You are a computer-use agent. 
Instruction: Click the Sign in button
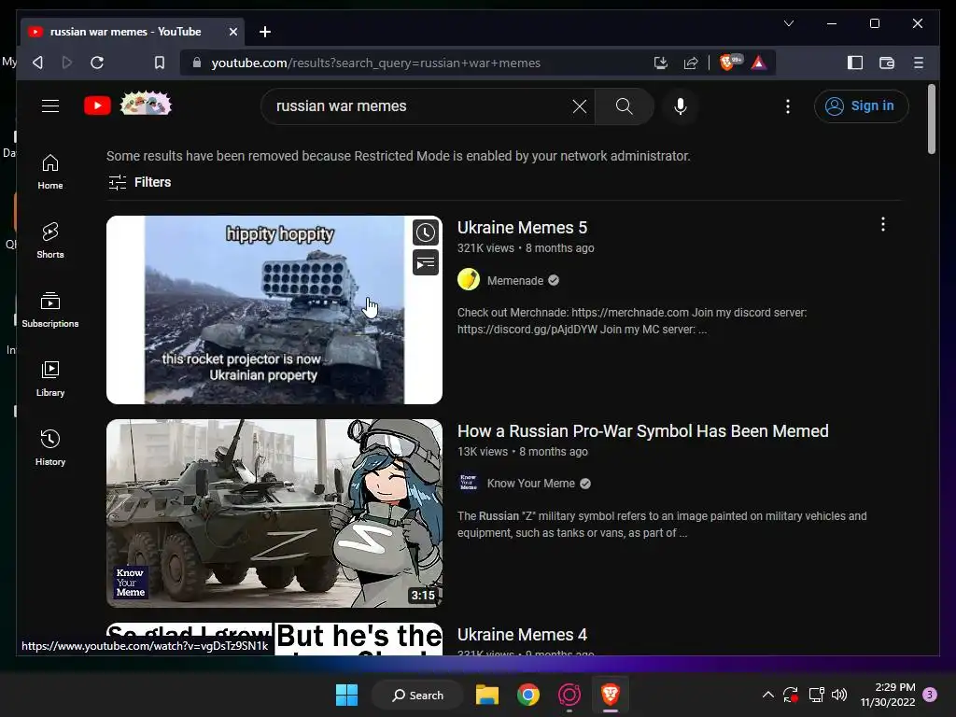861,106
